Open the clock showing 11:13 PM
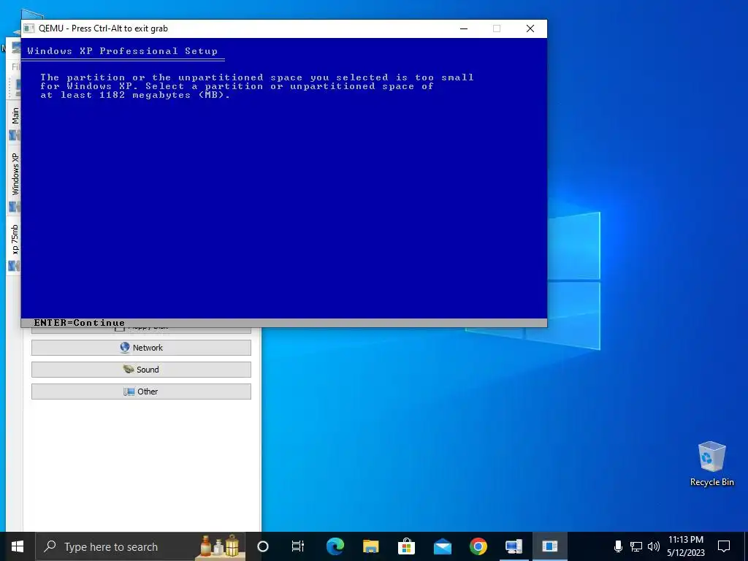The width and height of the screenshot is (748, 561). (685, 546)
